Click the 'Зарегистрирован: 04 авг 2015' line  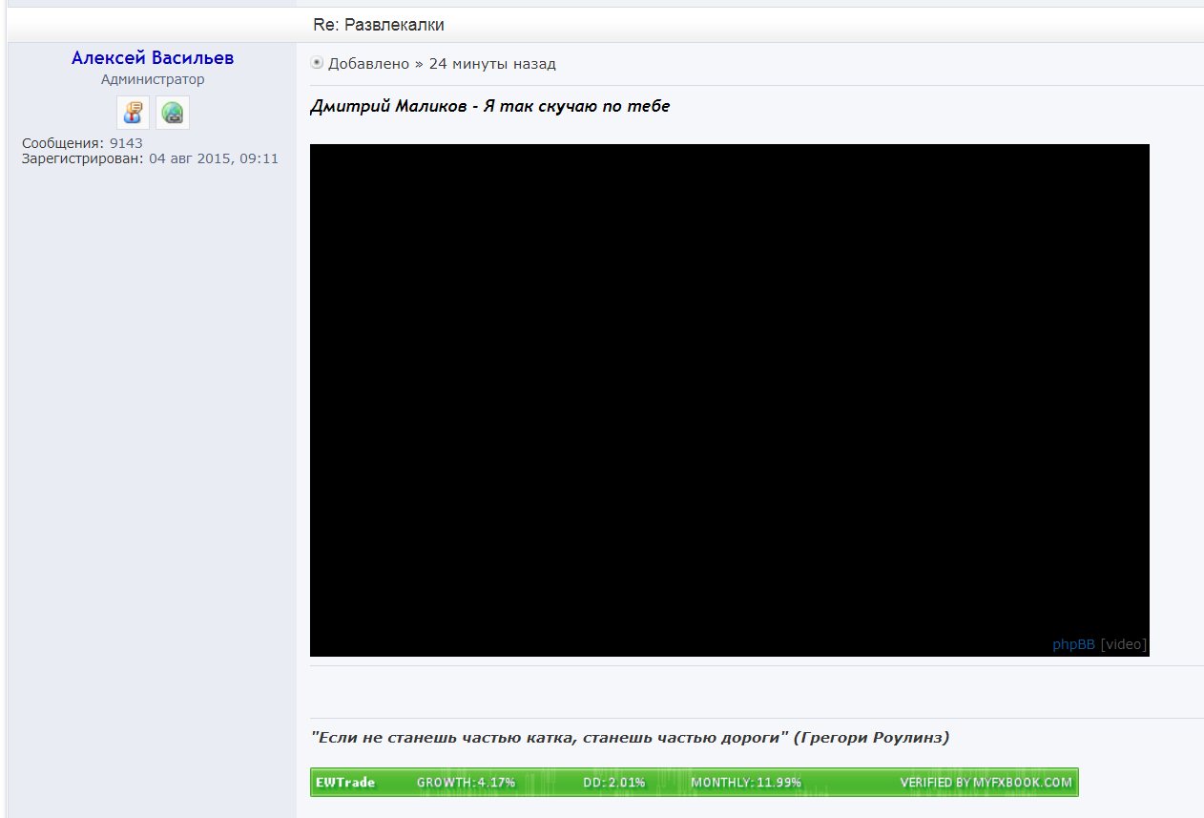[150, 158]
